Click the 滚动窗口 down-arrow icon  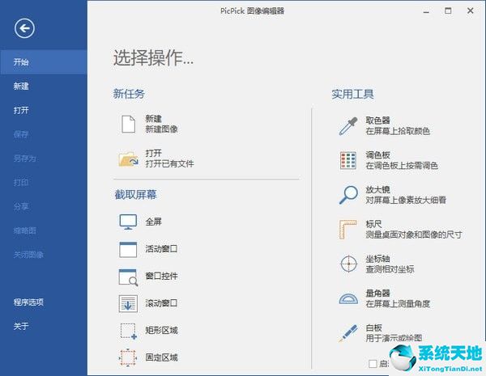point(128,303)
